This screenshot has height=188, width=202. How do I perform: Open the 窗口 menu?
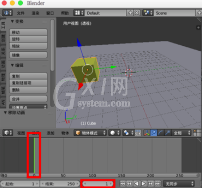click(50, 13)
